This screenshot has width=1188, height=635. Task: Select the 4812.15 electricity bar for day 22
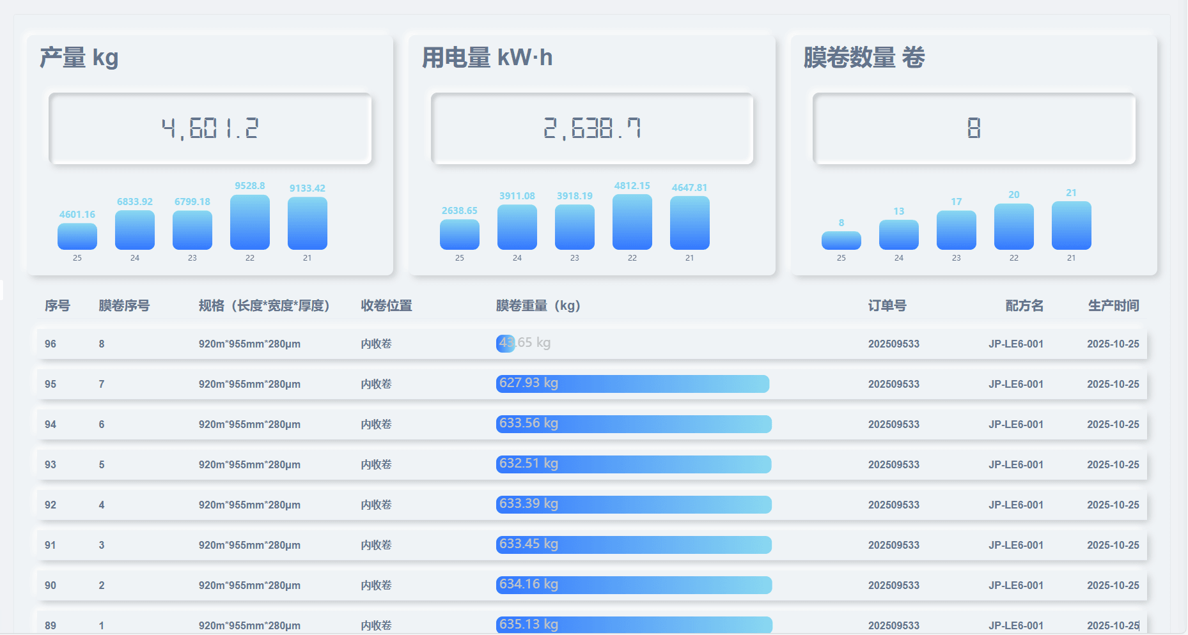click(x=632, y=220)
